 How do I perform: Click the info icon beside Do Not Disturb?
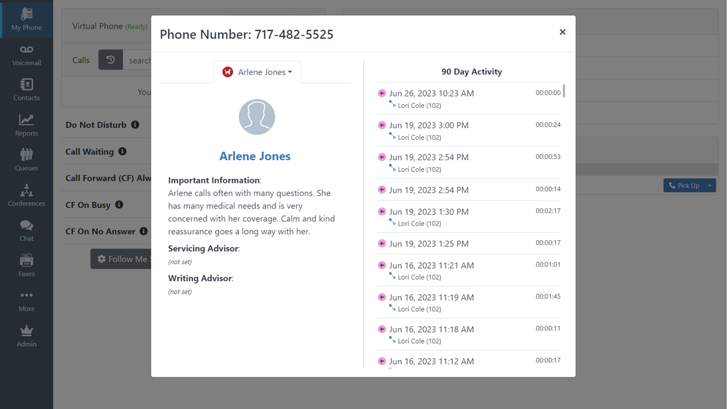pos(135,125)
